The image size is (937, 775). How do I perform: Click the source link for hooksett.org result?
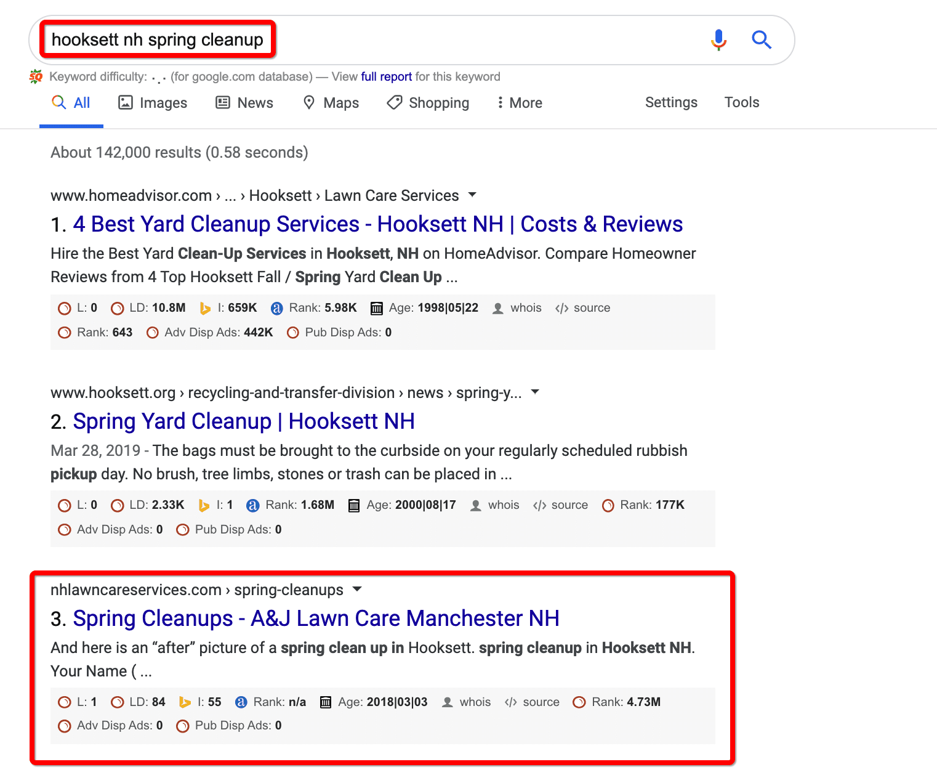click(561, 505)
